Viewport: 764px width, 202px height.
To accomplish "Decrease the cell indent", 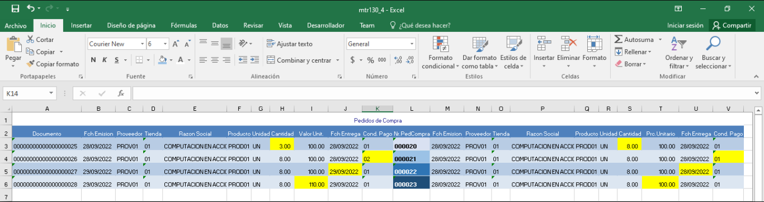I will pyautogui.click(x=243, y=60).
